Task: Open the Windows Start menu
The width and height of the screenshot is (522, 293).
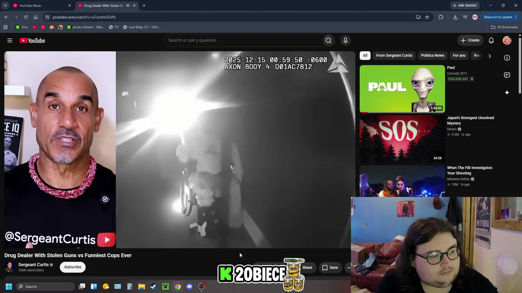Action: click(x=9, y=286)
